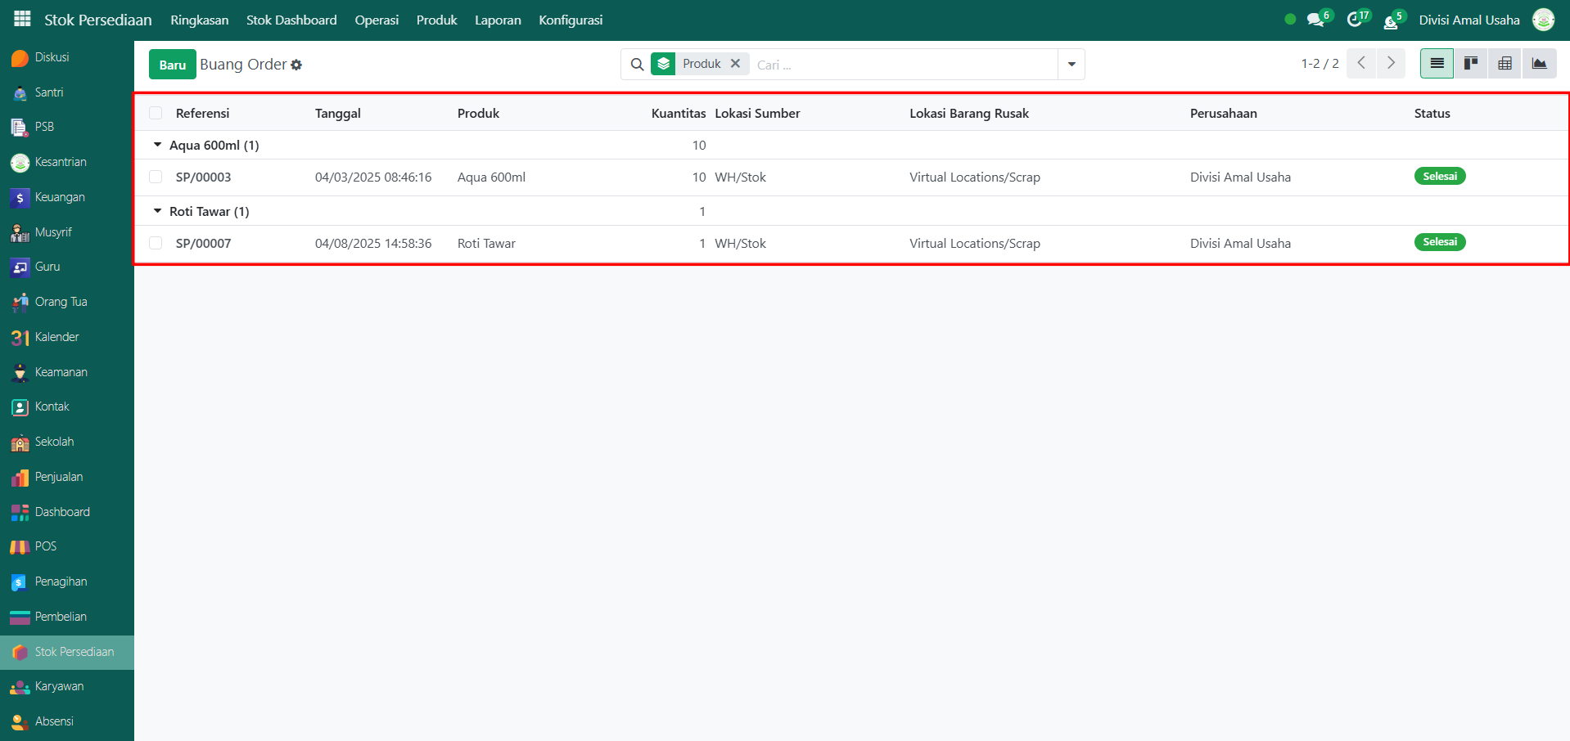Open the apps grid menu icon

coord(22,19)
